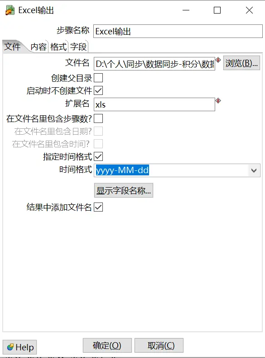The height and width of the screenshot is (358, 265).
Task: Toggle the 创建父目录 checkbox
Action: tap(98, 78)
